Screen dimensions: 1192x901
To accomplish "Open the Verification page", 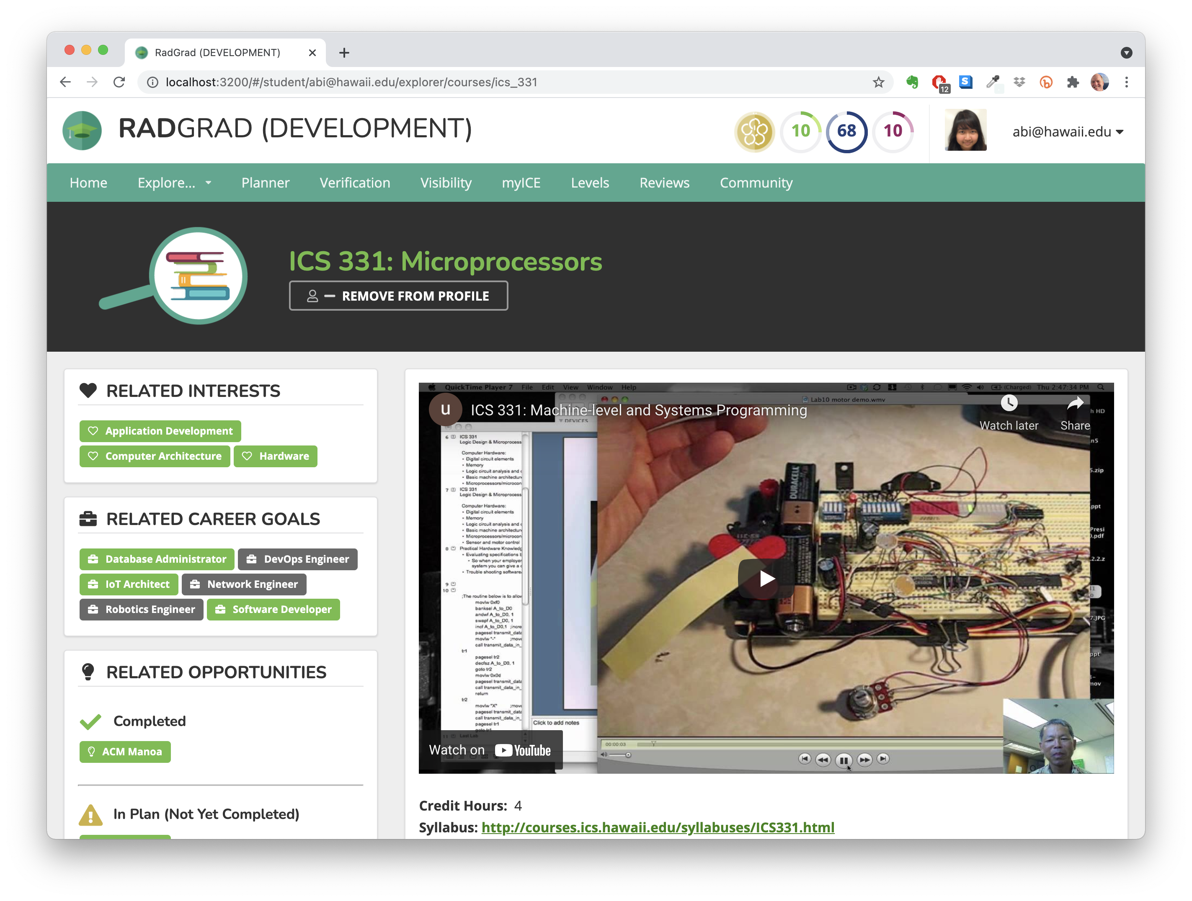I will point(355,183).
